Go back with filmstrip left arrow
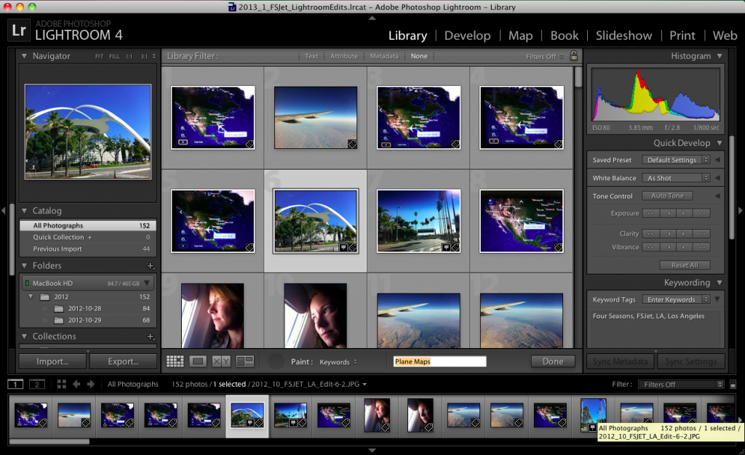The height and width of the screenshot is (455, 745). (x=76, y=384)
